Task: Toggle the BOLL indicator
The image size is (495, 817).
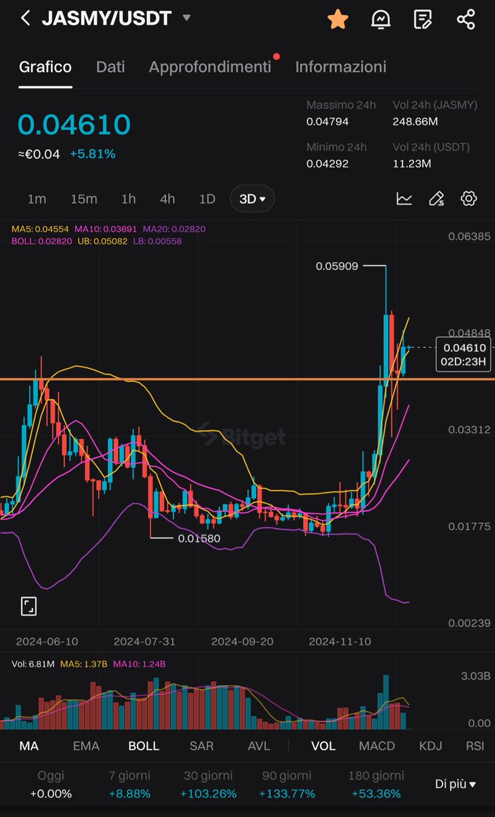Action: 144,746
